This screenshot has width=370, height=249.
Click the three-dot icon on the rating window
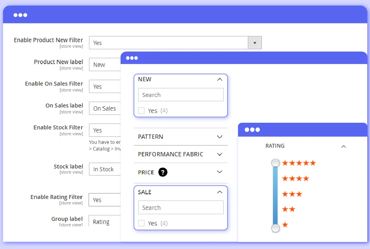[x=252, y=130]
